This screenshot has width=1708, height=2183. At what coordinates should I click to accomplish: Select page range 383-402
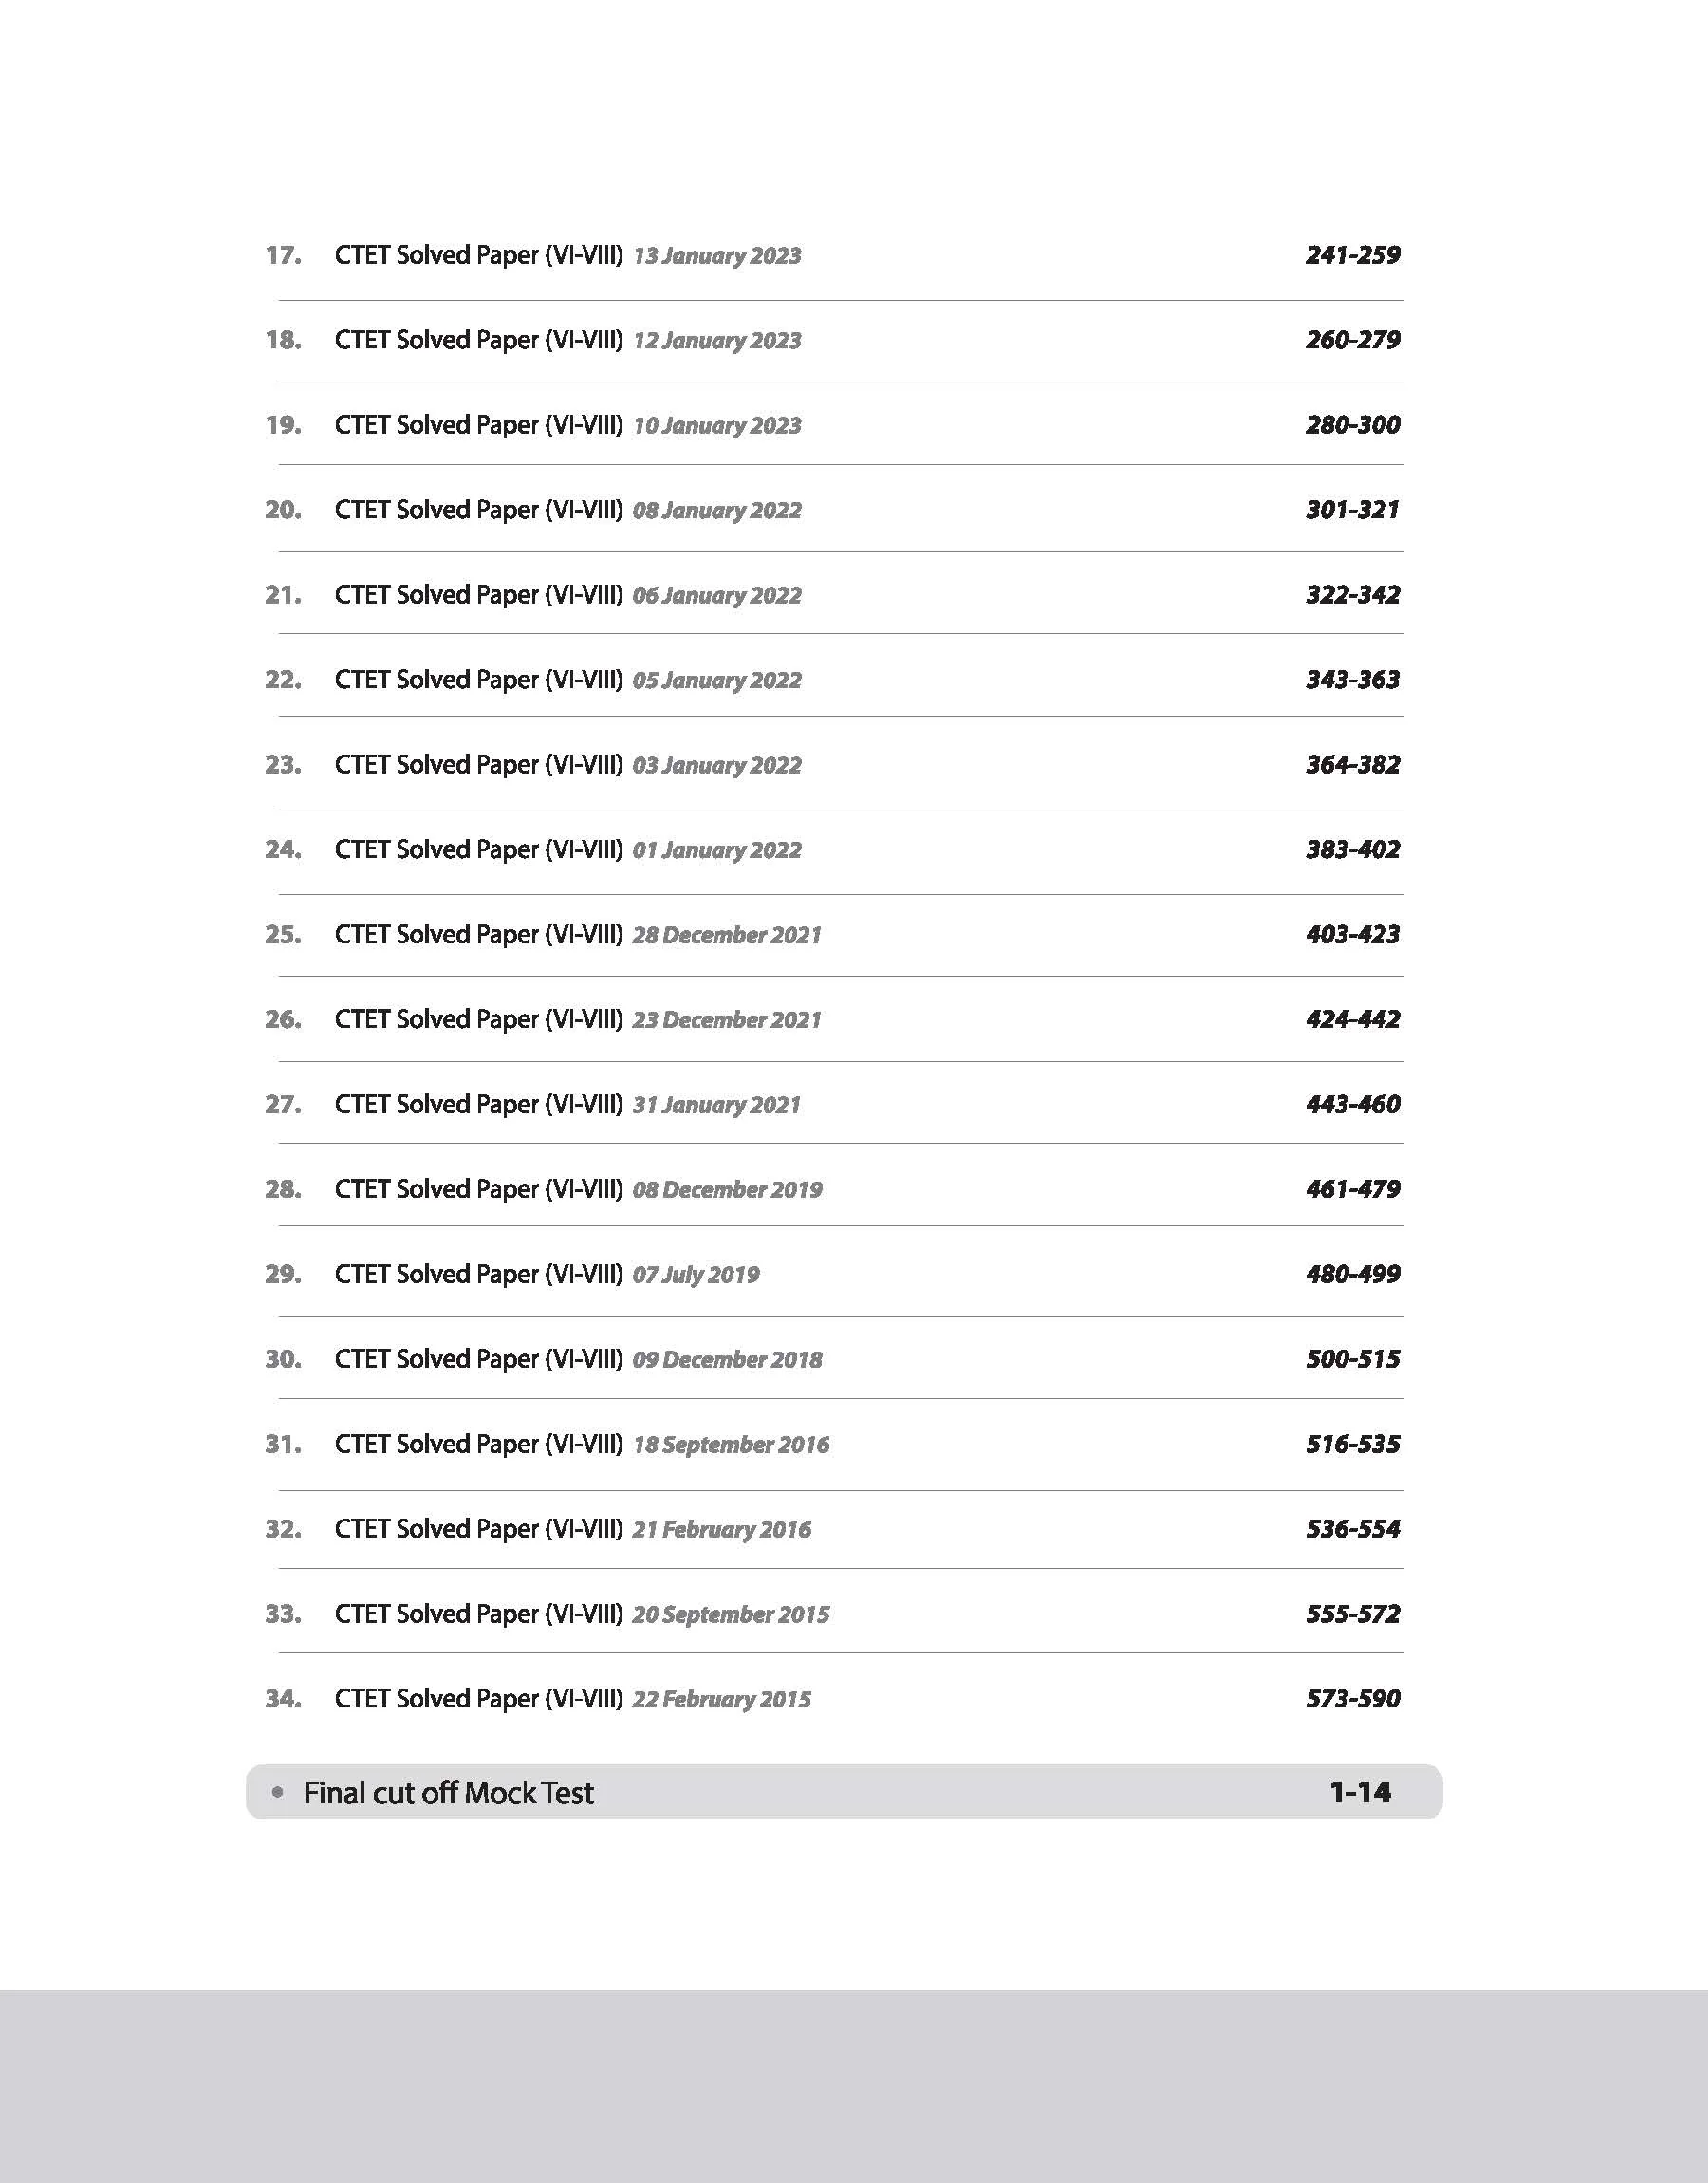click(1352, 850)
